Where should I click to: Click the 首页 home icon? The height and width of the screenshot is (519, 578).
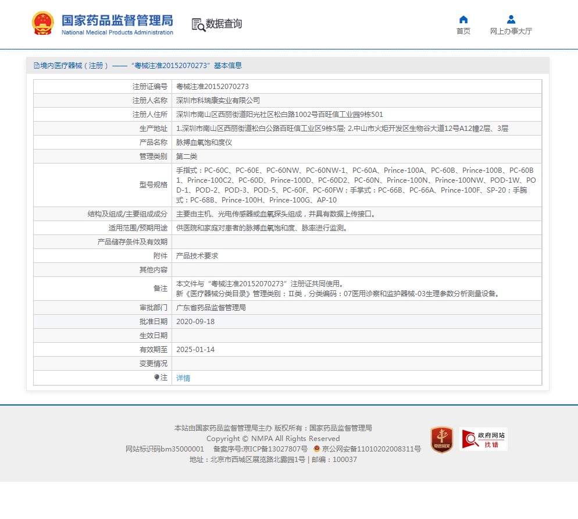(x=463, y=20)
